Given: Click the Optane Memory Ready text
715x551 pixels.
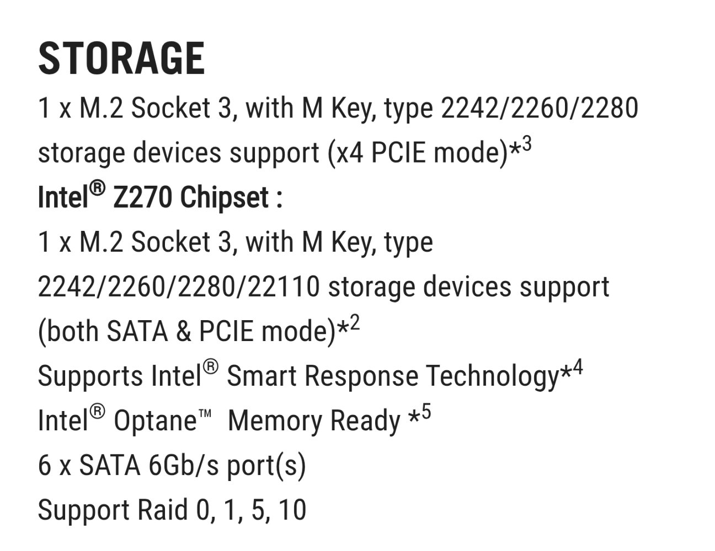Looking at the screenshot, I should pyautogui.click(x=313, y=421).
